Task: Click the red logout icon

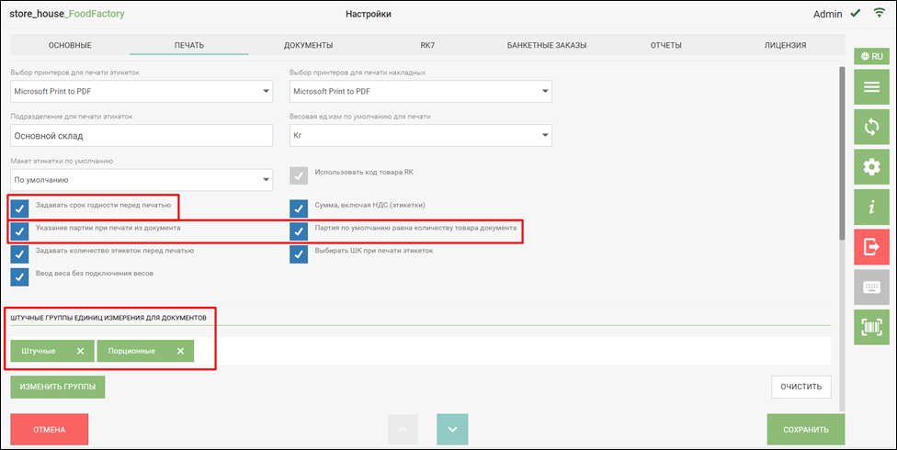Action: (x=870, y=247)
